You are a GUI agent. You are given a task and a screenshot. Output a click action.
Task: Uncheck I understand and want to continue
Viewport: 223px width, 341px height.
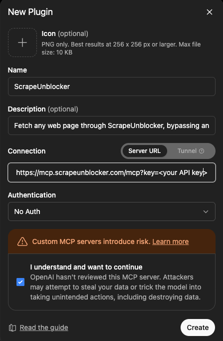click(20, 282)
